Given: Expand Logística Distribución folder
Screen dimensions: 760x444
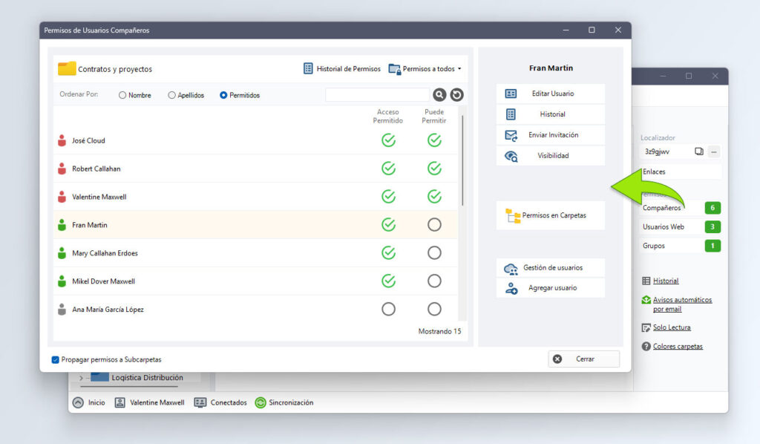Looking at the screenshot, I should tap(81, 378).
